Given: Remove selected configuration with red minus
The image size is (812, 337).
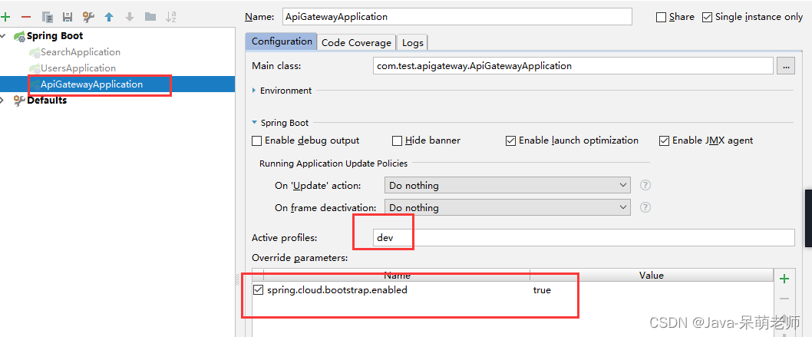Looking at the screenshot, I should click(26, 17).
